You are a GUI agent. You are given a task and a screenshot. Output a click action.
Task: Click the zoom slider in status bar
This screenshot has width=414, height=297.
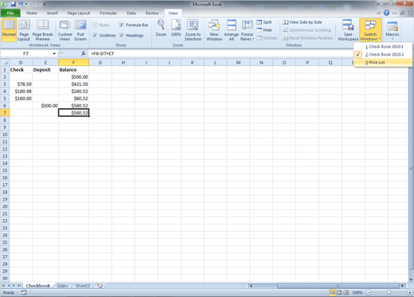pos(389,292)
